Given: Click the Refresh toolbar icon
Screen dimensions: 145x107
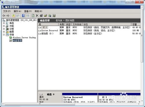Looking at the screenshot, I should click(x=33, y=16).
